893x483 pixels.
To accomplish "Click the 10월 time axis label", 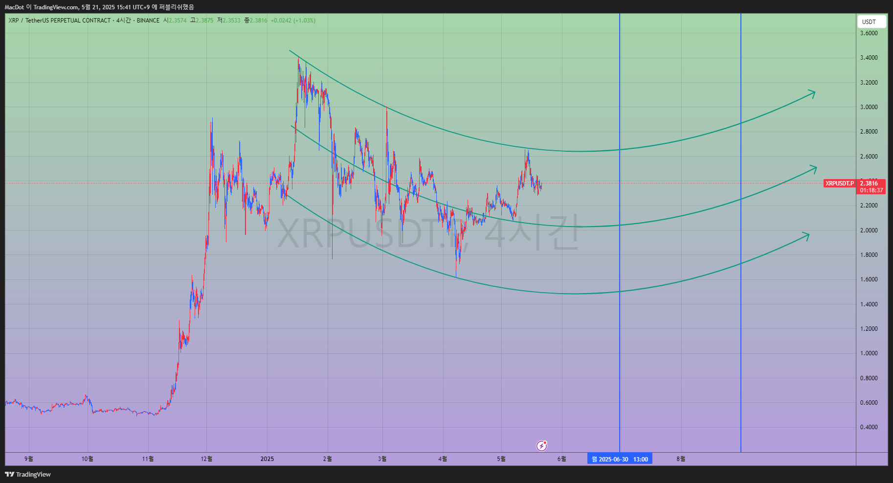I will tap(88, 459).
